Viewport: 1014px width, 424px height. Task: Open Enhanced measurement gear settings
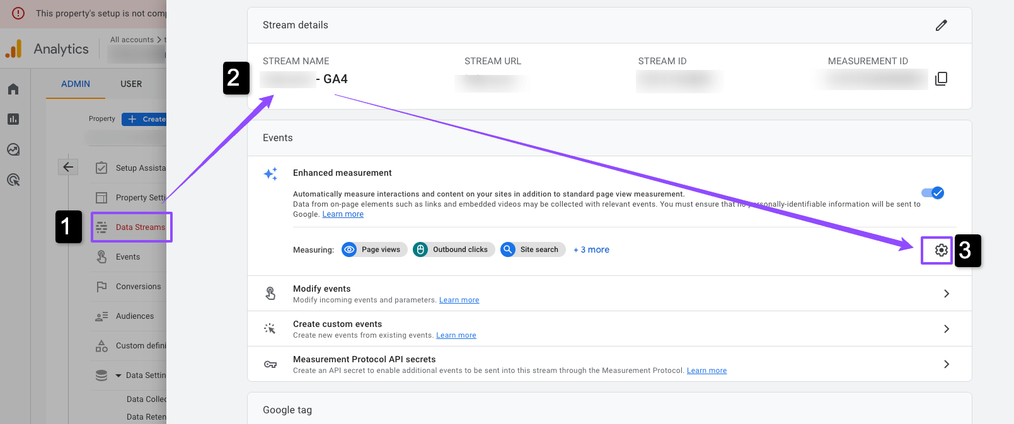[941, 250]
